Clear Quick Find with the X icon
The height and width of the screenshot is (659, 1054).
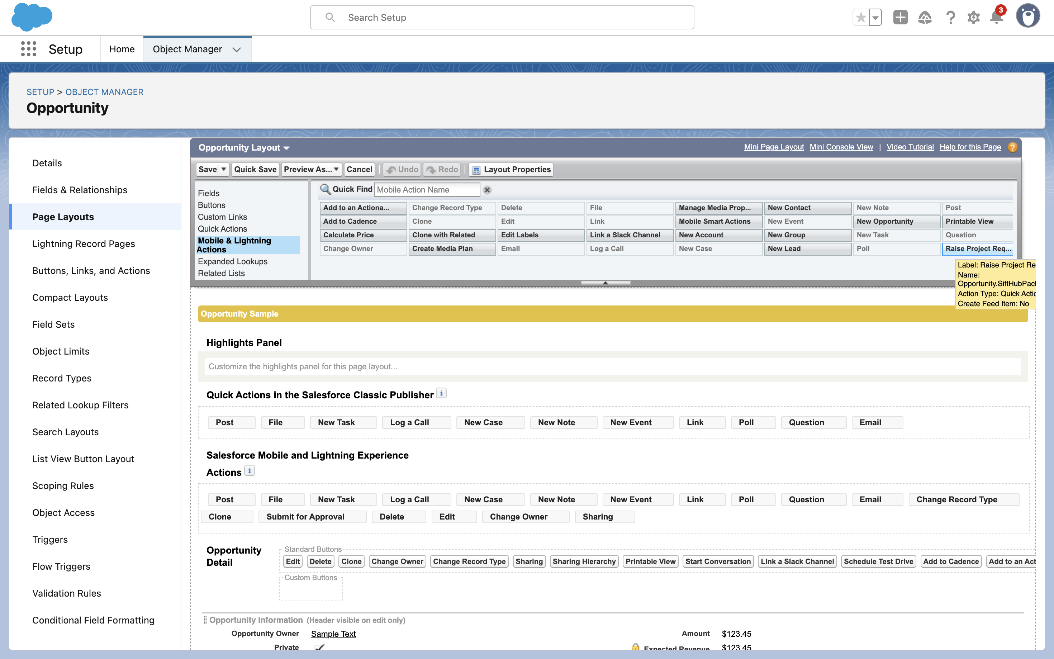(x=487, y=190)
